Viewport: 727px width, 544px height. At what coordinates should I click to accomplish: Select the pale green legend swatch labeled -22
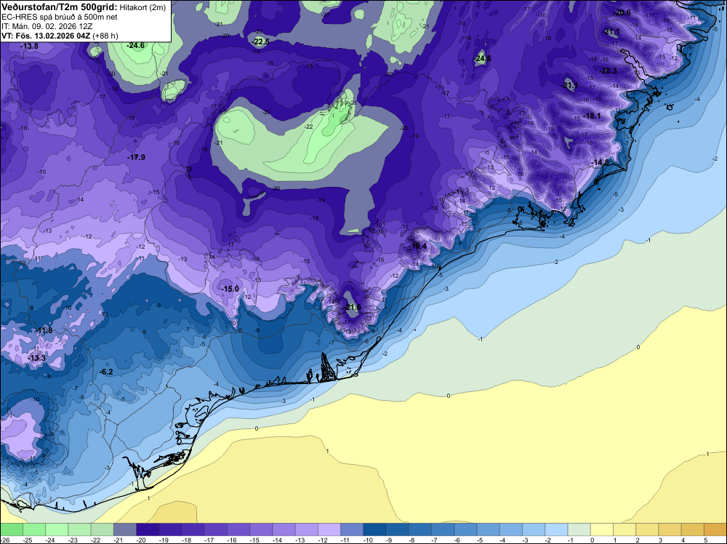(x=103, y=529)
